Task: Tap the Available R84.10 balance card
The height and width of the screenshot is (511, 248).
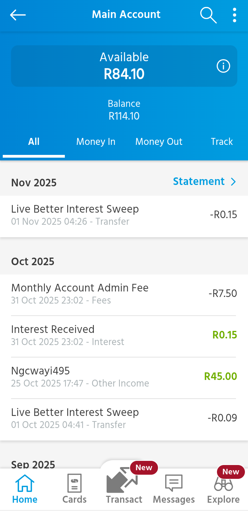Action: click(x=124, y=66)
